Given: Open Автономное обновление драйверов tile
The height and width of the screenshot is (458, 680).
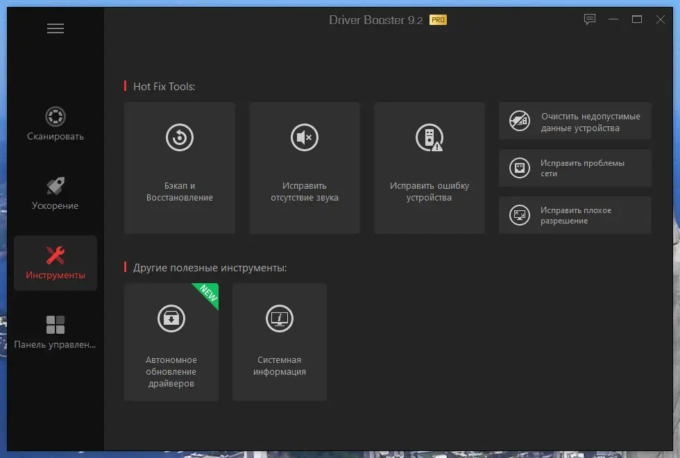Looking at the screenshot, I should point(171,341).
